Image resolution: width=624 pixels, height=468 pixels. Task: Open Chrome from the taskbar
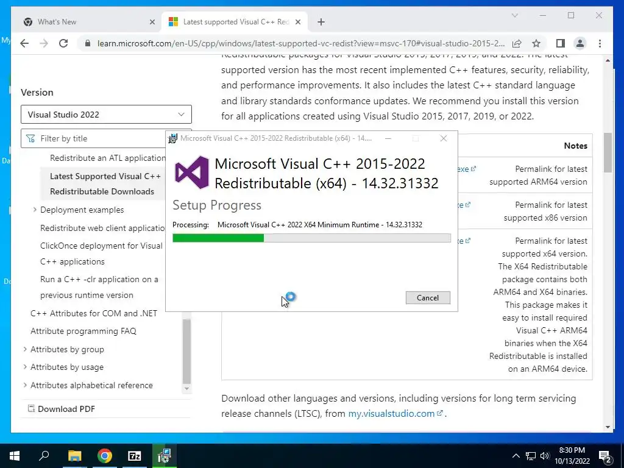pos(105,456)
